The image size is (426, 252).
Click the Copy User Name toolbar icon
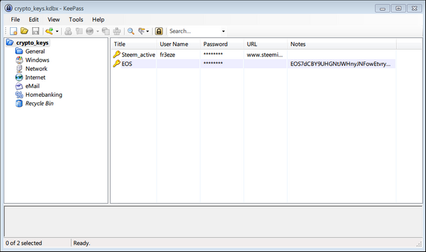click(x=68, y=31)
